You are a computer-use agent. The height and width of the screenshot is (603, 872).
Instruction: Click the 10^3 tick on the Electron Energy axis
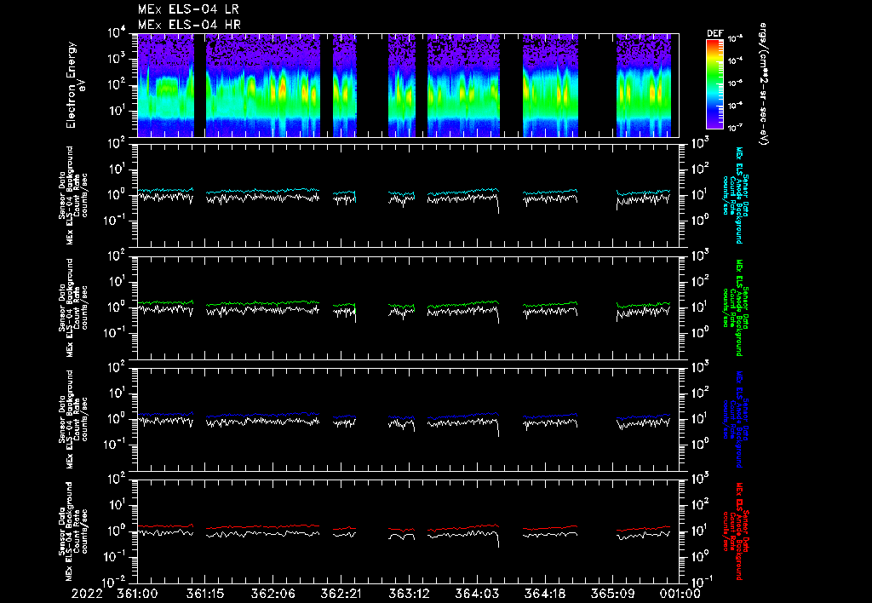coord(117,59)
